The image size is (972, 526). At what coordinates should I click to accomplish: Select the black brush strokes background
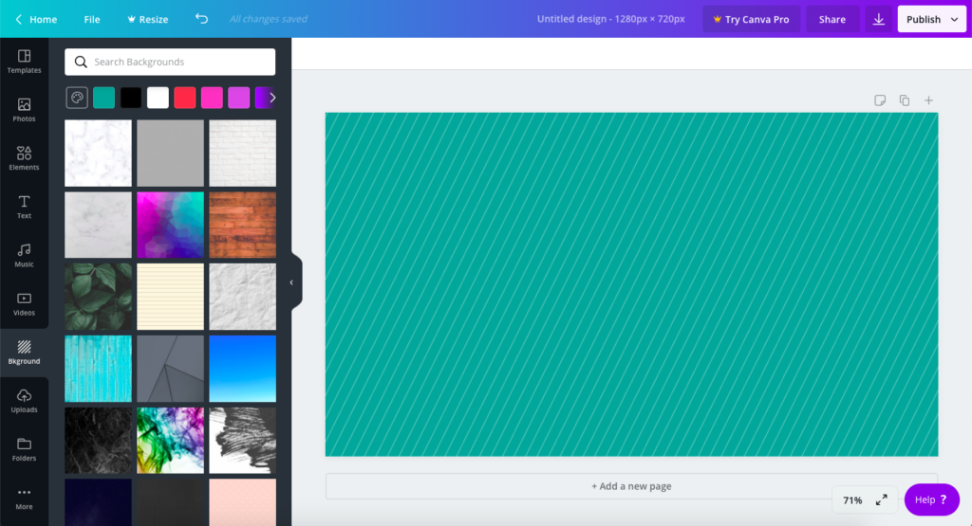tap(242, 441)
